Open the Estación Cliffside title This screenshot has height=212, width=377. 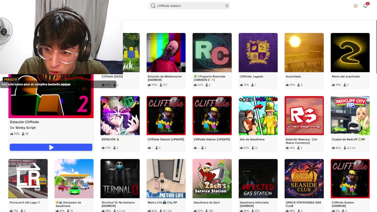tap(24, 122)
